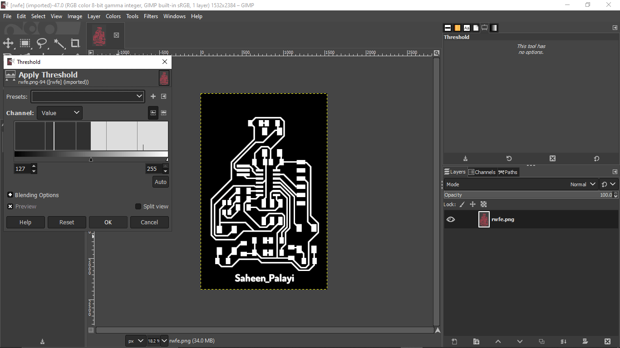The image size is (620, 348).
Task: Save tool preset icon in Threshold options
Action: (465, 159)
